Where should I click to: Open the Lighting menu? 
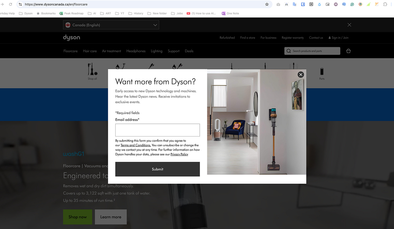[x=157, y=51]
